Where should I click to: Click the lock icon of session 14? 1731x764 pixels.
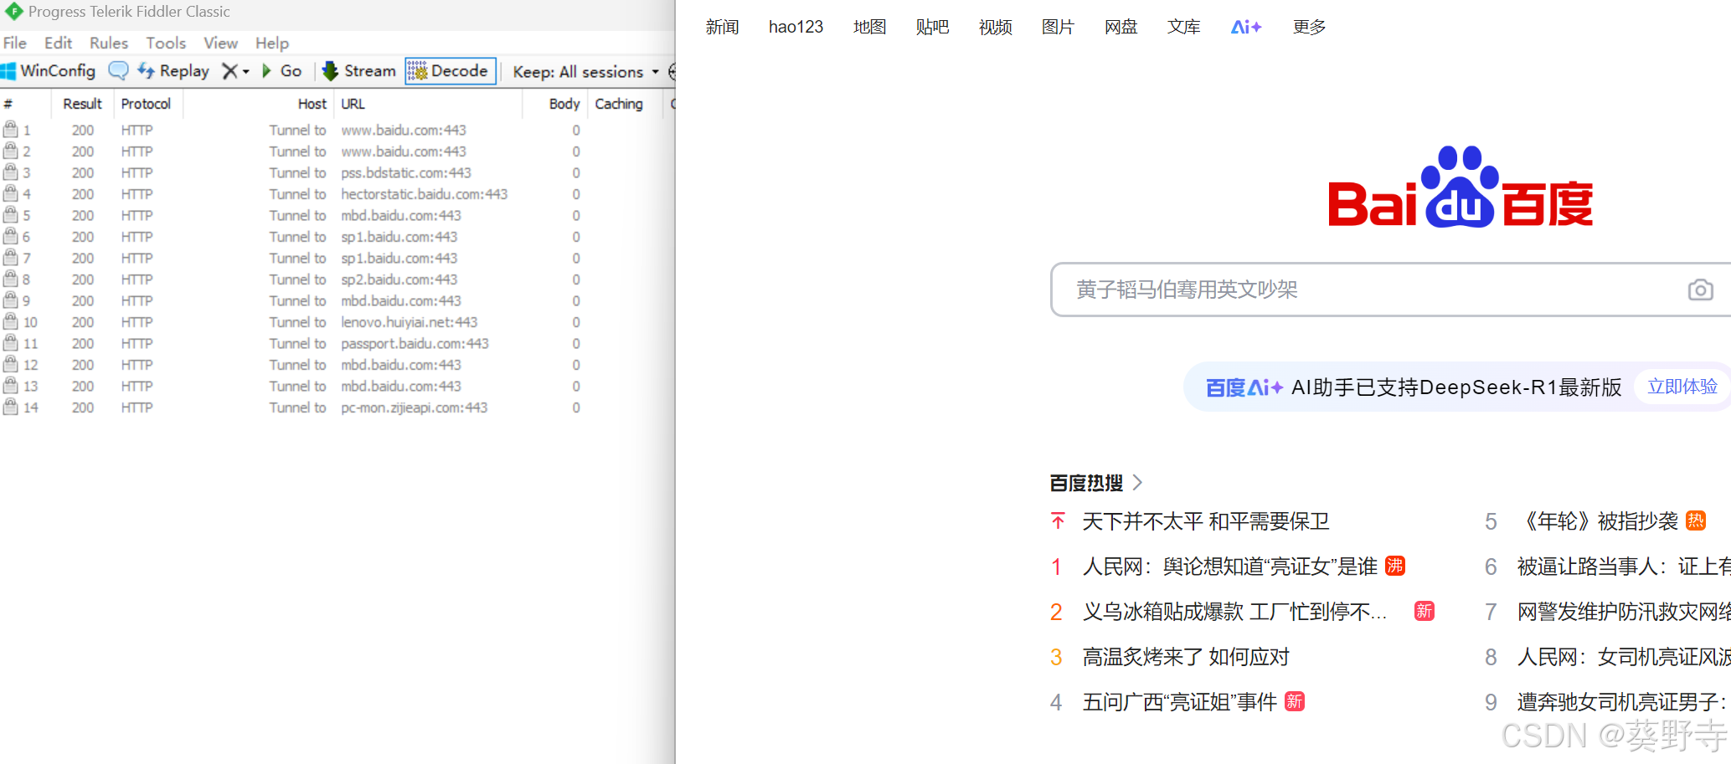[x=10, y=407]
